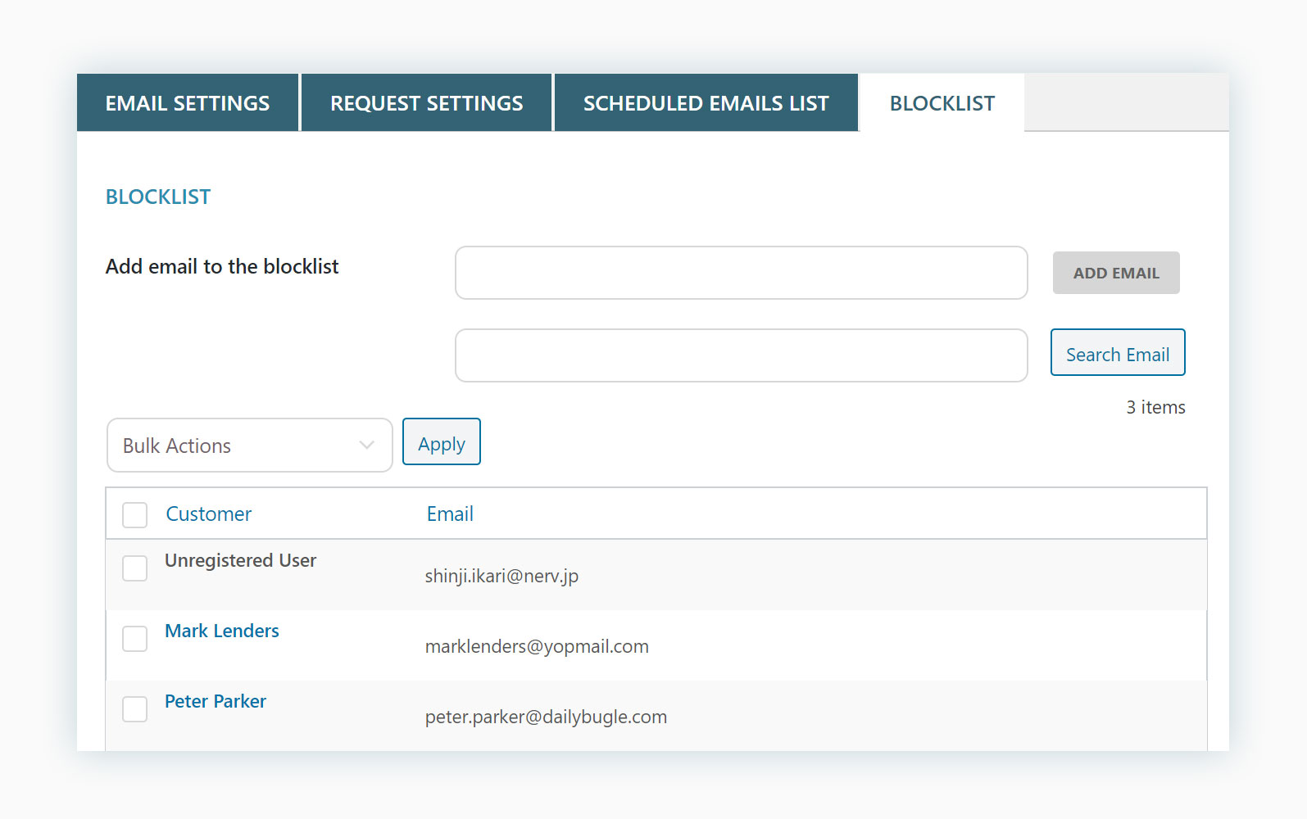Switch to the Email Settings tab
Image resolution: width=1307 pixels, height=819 pixels.
pyautogui.click(x=188, y=103)
